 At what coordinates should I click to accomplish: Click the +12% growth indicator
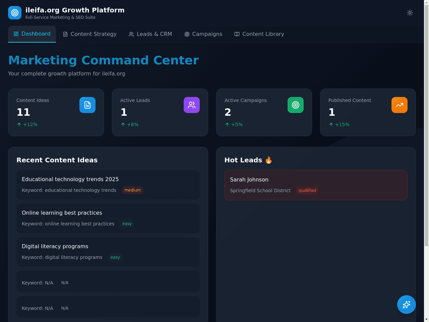click(27, 124)
